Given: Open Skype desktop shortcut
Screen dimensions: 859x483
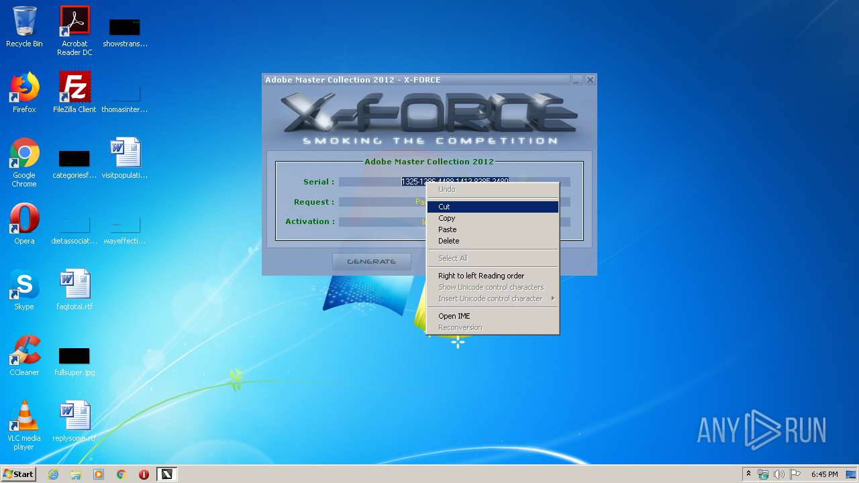Looking at the screenshot, I should (24, 290).
